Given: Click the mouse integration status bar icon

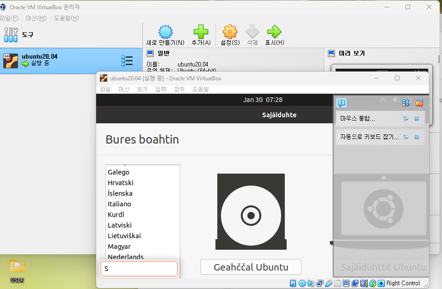Looking at the screenshot, I should tap(373, 283).
